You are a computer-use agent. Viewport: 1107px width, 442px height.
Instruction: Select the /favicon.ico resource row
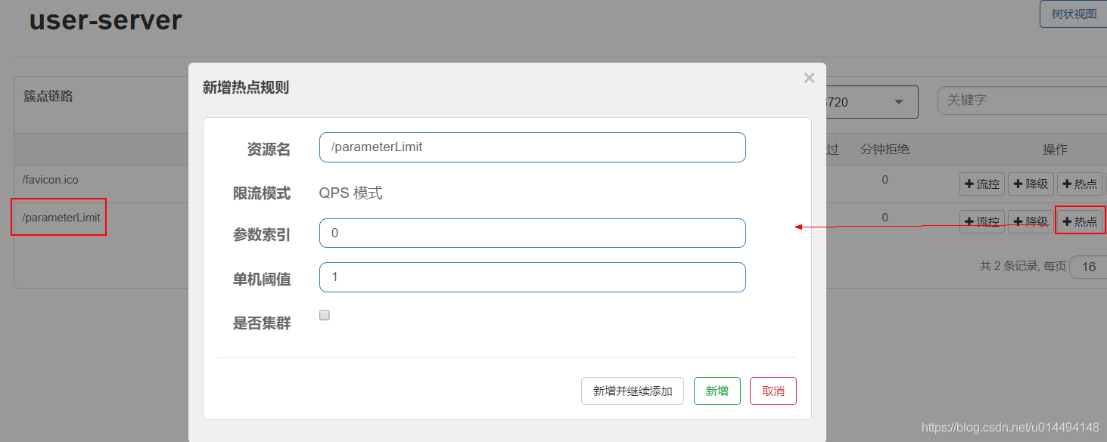tap(50, 180)
